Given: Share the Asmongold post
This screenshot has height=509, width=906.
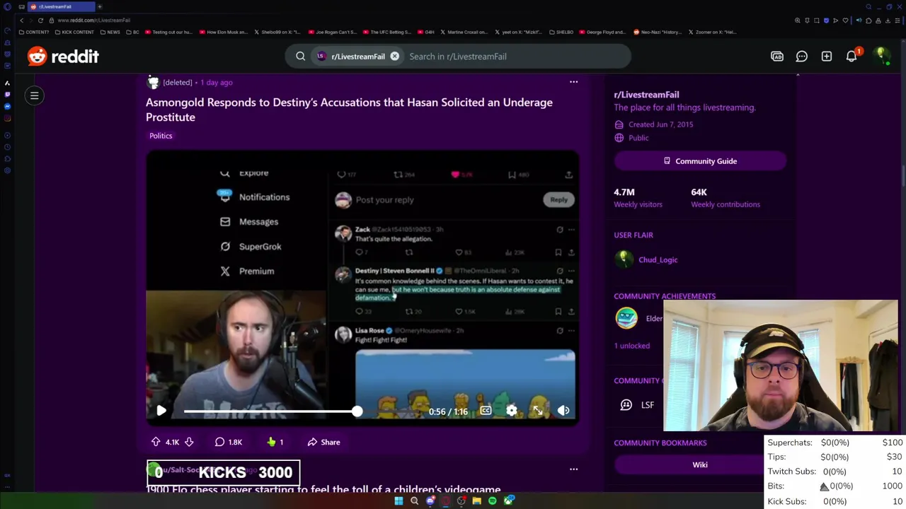Looking at the screenshot, I should tap(323, 442).
